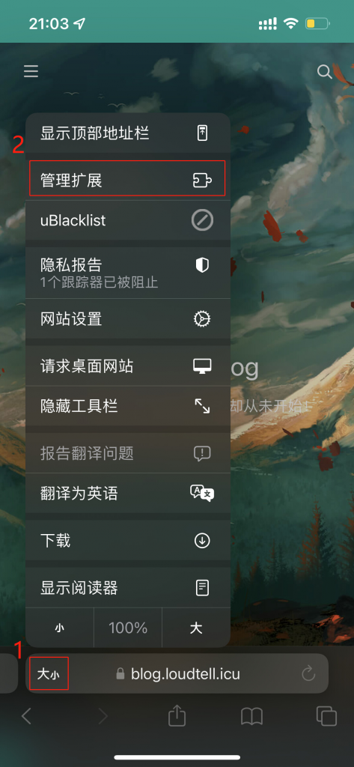Viewport: 354px width, 767px height.
Task: Open the share sheet icon
Action: coord(177,716)
